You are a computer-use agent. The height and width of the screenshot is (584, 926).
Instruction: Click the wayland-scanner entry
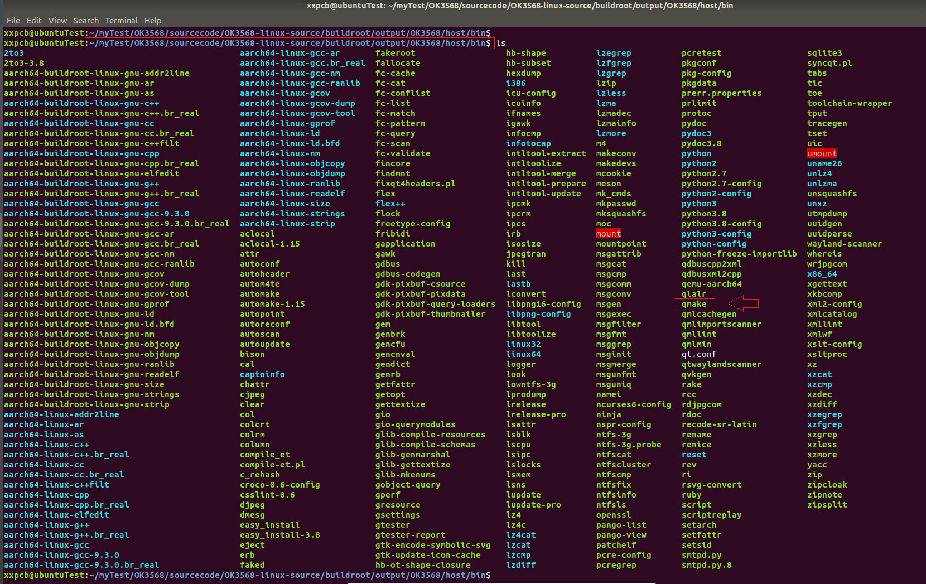(x=845, y=244)
